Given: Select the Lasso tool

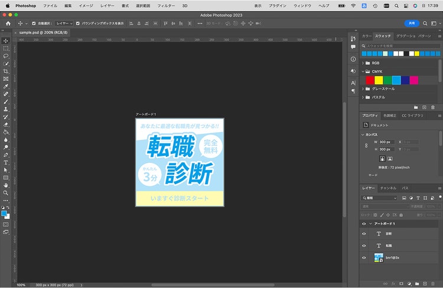Looking at the screenshot, I should 6,56.
